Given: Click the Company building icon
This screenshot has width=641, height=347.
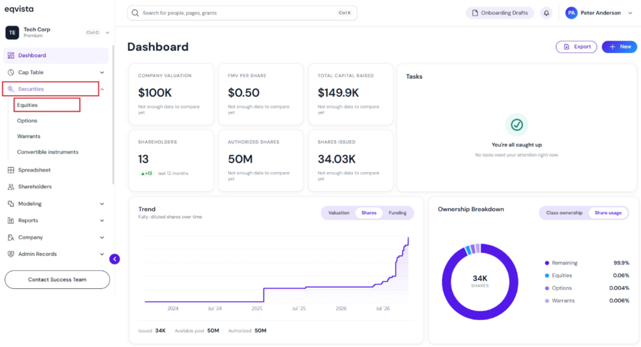Looking at the screenshot, I should click(x=11, y=237).
